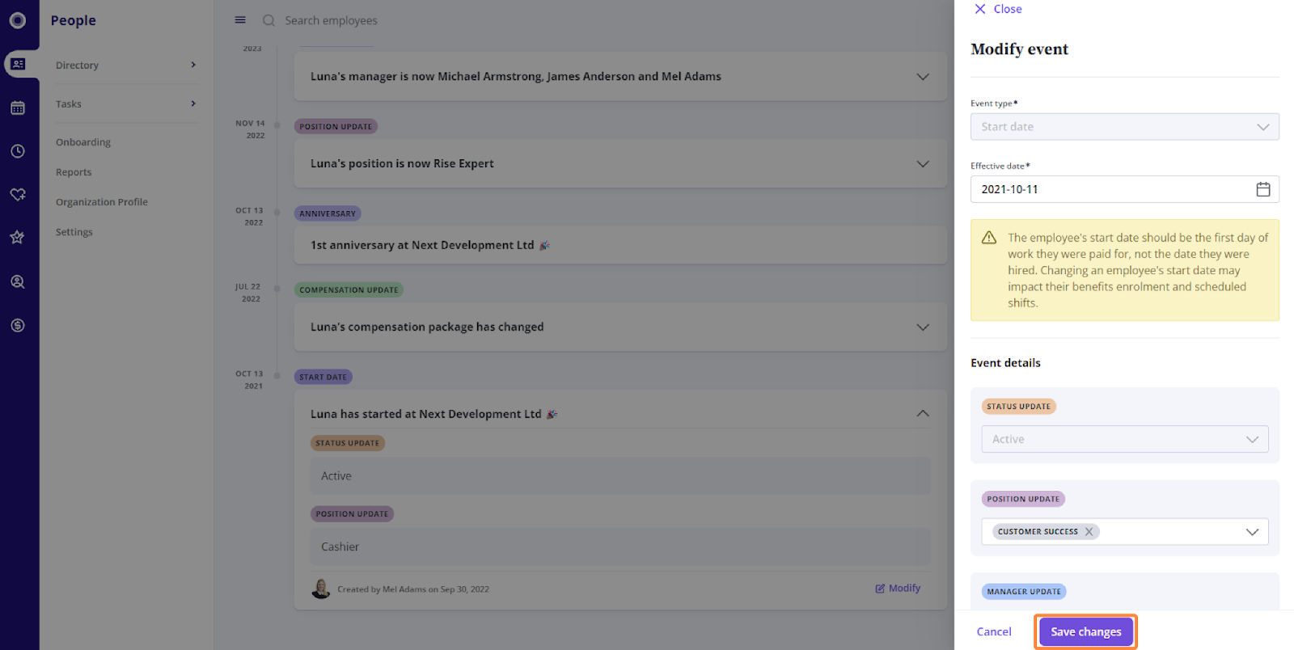Open the effective date calendar picker icon
1294x650 pixels.
[1262, 189]
